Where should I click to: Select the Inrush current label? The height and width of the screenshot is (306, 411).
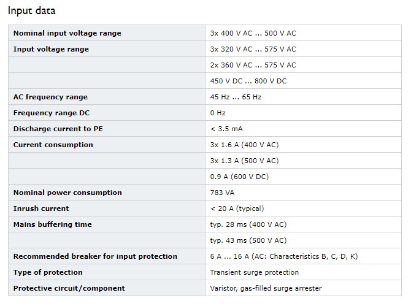(41, 208)
